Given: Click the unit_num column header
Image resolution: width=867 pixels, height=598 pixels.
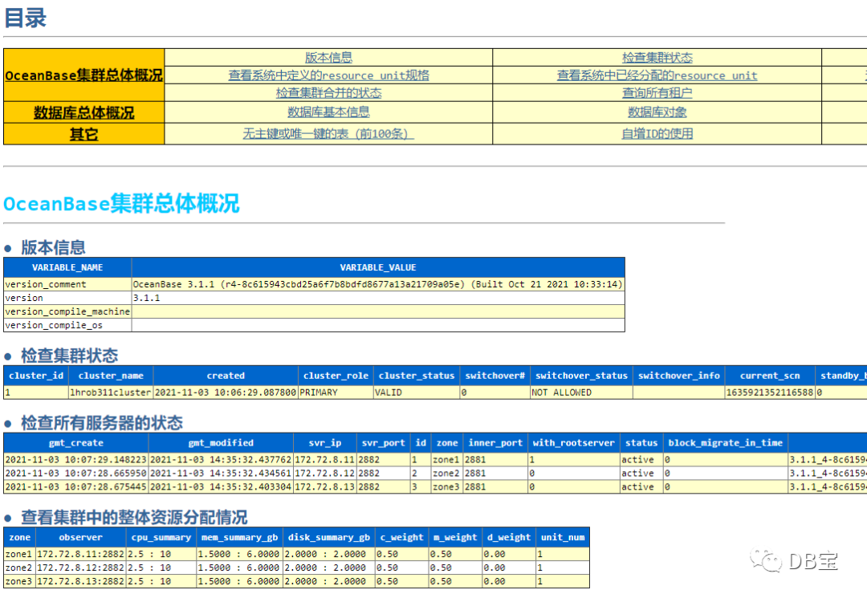Looking at the screenshot, I should (562, 537).
